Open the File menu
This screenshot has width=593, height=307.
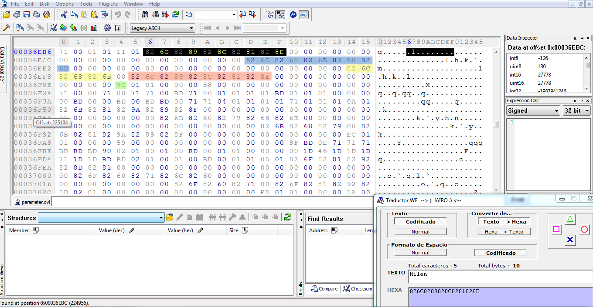point(14,4)
